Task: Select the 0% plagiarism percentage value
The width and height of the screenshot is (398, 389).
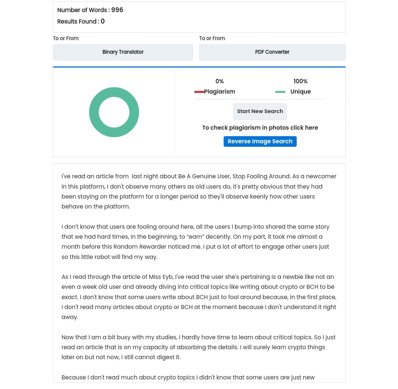Action: 220,81
